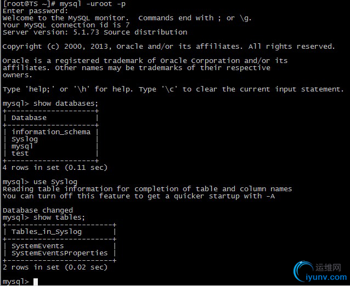Click the SystemEvents table row

click(59, 246)
